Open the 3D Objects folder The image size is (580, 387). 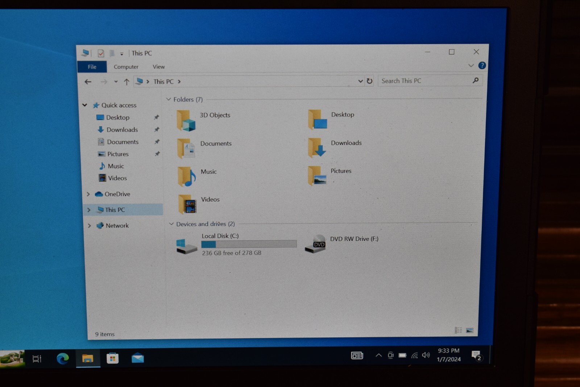pyautogui.click(x=204, y=120)
